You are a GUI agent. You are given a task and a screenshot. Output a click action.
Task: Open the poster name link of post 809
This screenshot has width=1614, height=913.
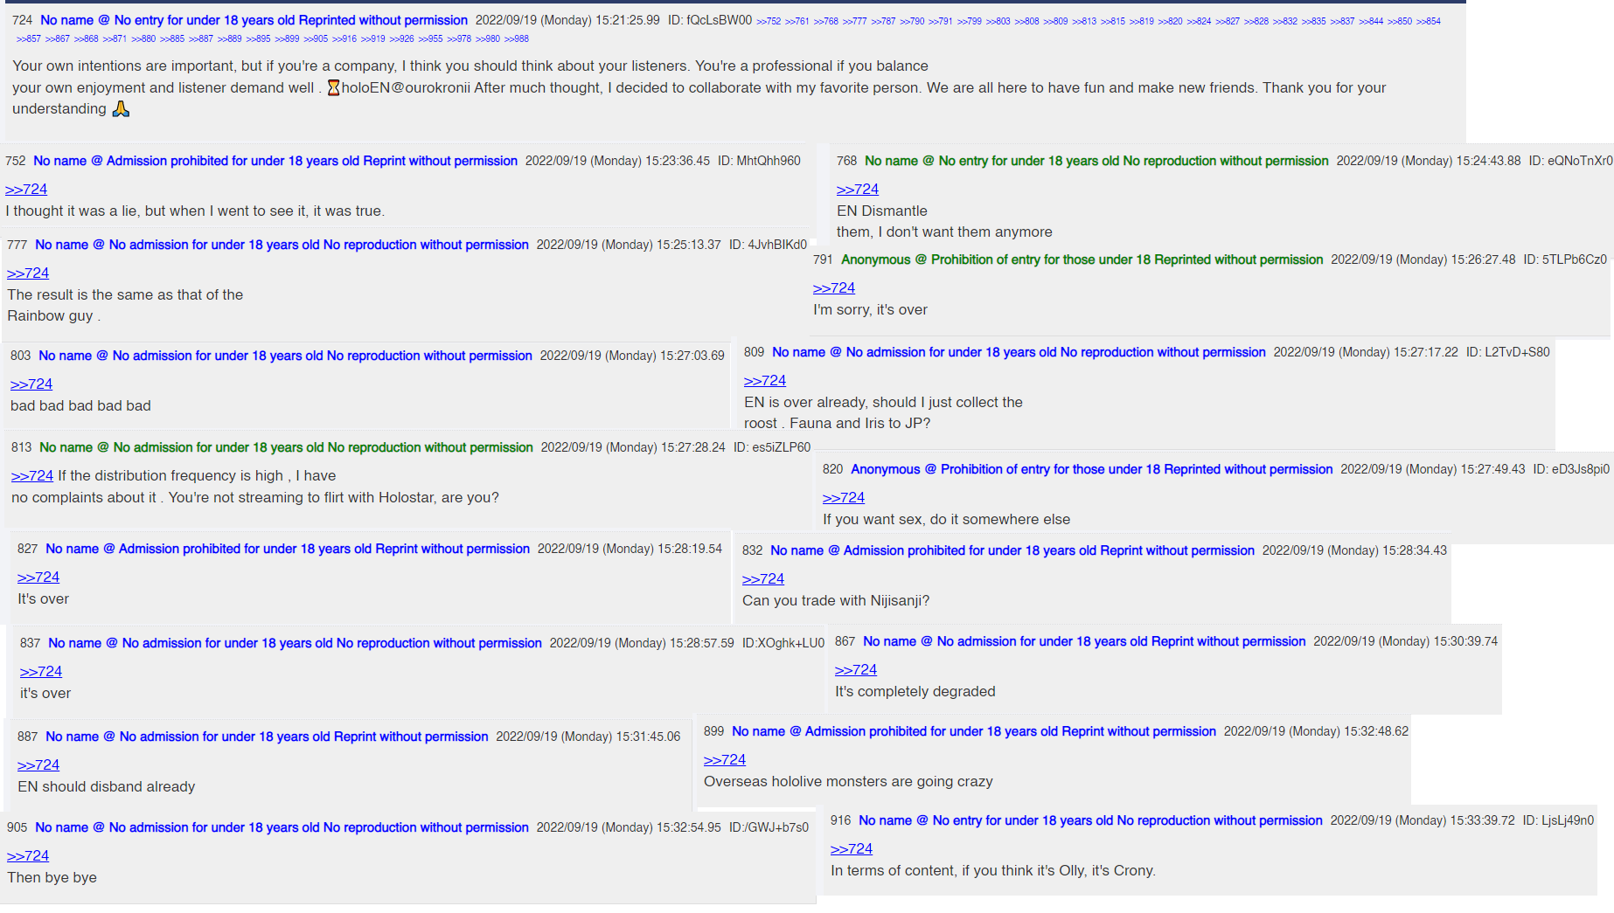pyautogui.click(x=1019, y=352)
